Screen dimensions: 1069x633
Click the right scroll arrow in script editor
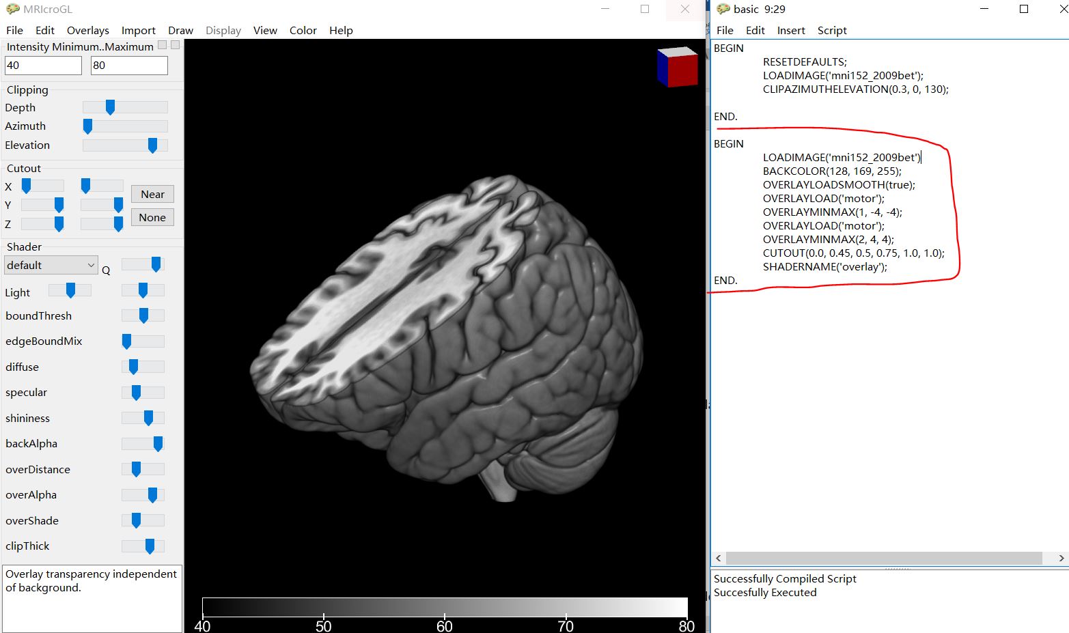tap(1061, 558)
